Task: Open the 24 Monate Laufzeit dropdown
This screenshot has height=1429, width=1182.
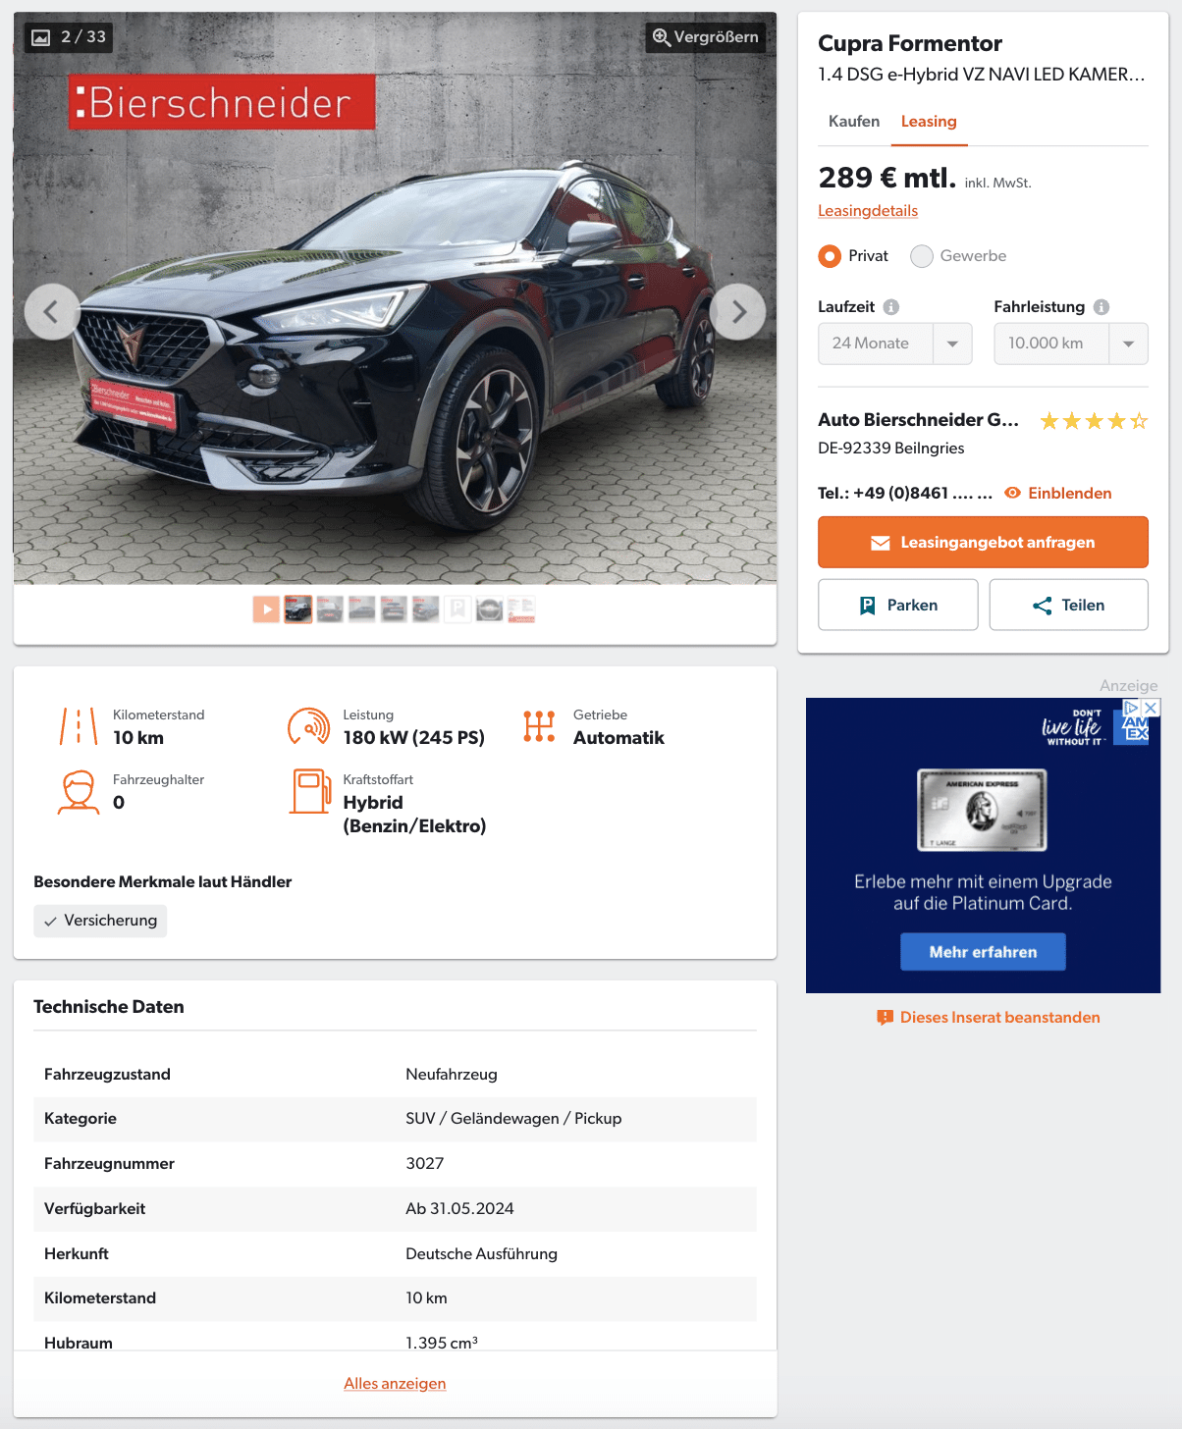Action: (x=895, y=344)
